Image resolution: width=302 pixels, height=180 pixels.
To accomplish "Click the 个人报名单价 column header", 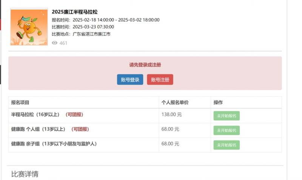I will (175, 103).
